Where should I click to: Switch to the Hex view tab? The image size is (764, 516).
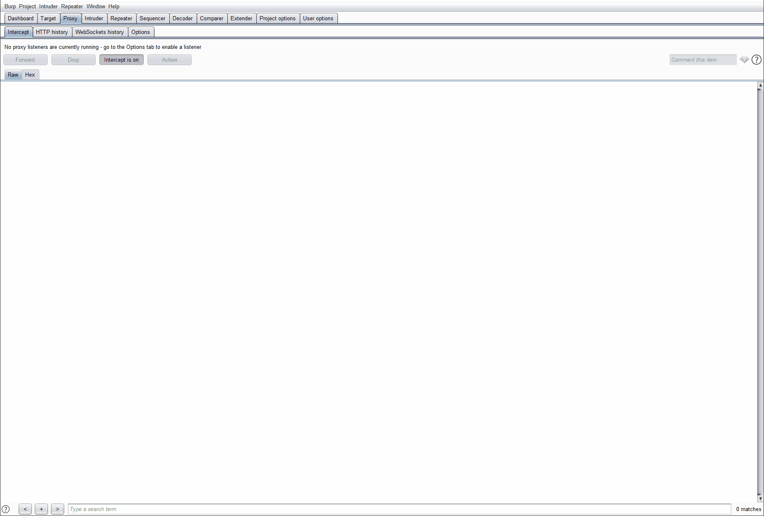pyautogui.click(x=30, y=75)
